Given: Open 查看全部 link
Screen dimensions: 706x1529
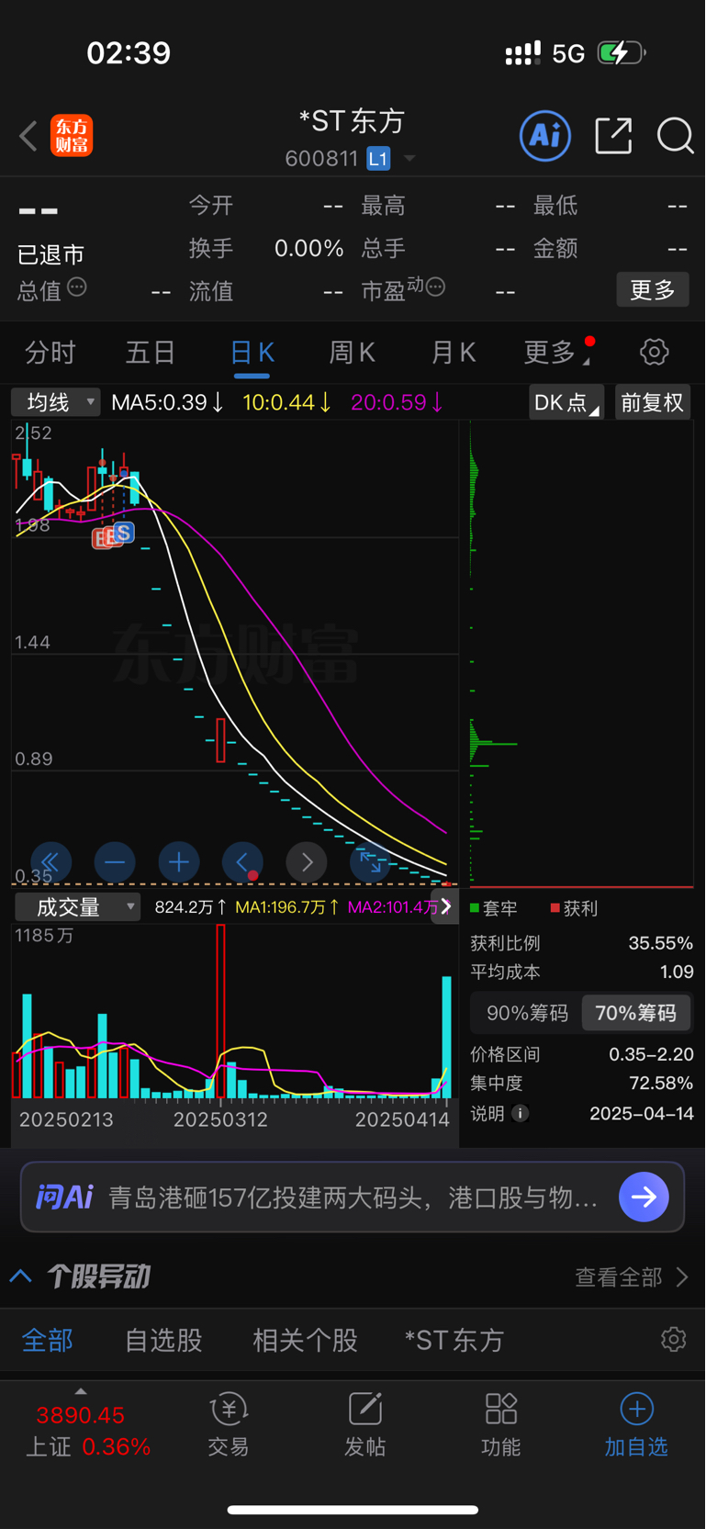Looking at the screenshot, I should point(632,1277).
